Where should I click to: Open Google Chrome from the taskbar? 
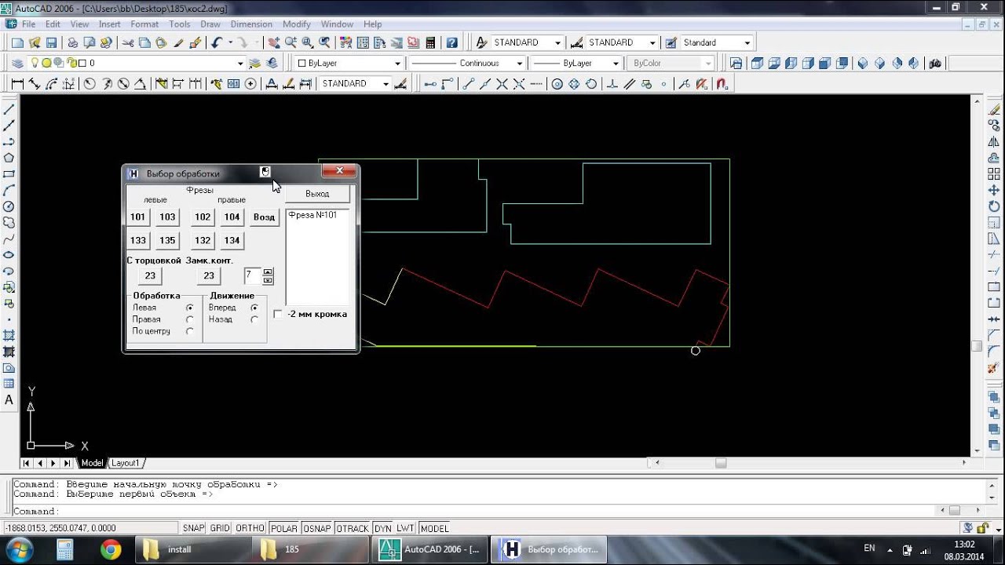point(111,549)
